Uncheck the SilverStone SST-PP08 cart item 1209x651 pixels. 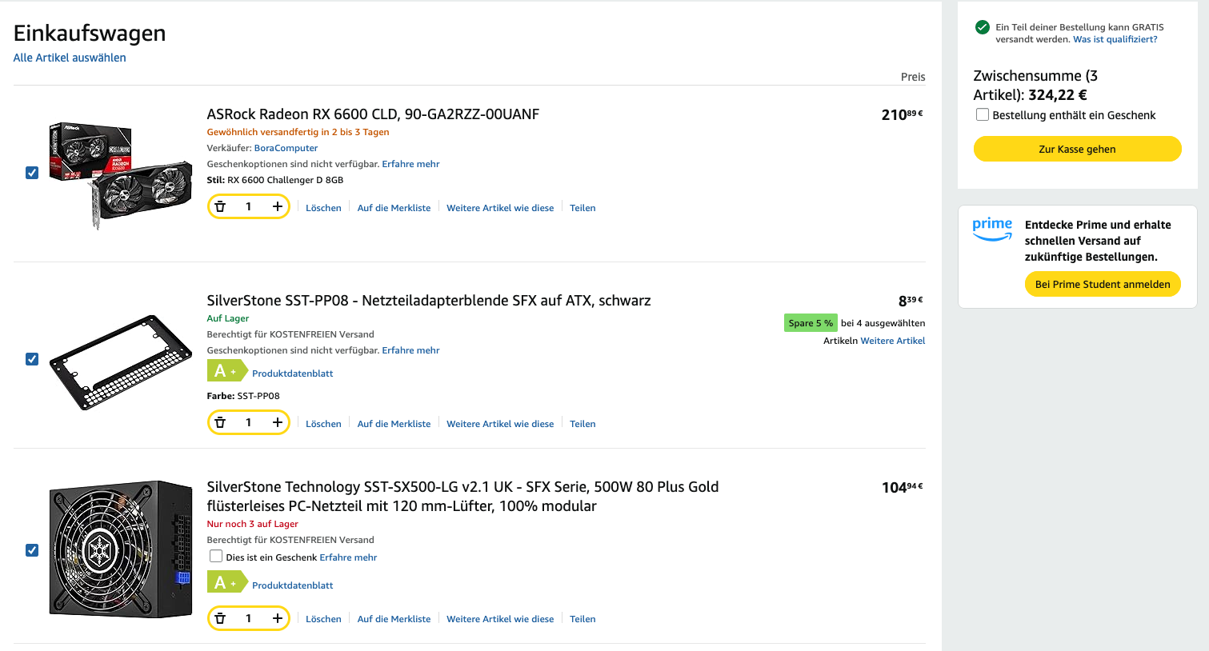click(x=32, y=359)
